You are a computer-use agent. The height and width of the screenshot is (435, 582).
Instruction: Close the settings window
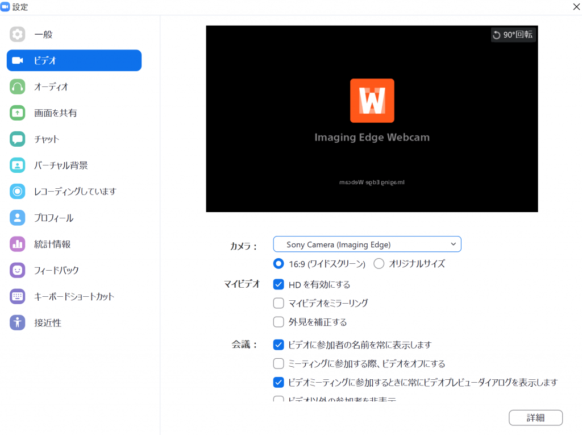[x=576, y=7]
